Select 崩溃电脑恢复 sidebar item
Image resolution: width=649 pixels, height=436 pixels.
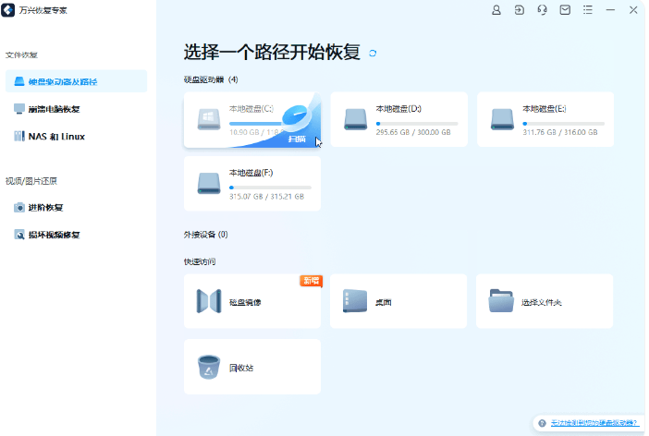(76, 109)
